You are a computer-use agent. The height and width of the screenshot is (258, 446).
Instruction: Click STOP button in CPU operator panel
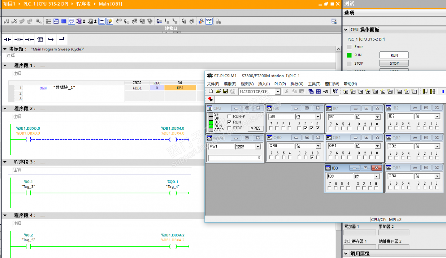[394, 64]
